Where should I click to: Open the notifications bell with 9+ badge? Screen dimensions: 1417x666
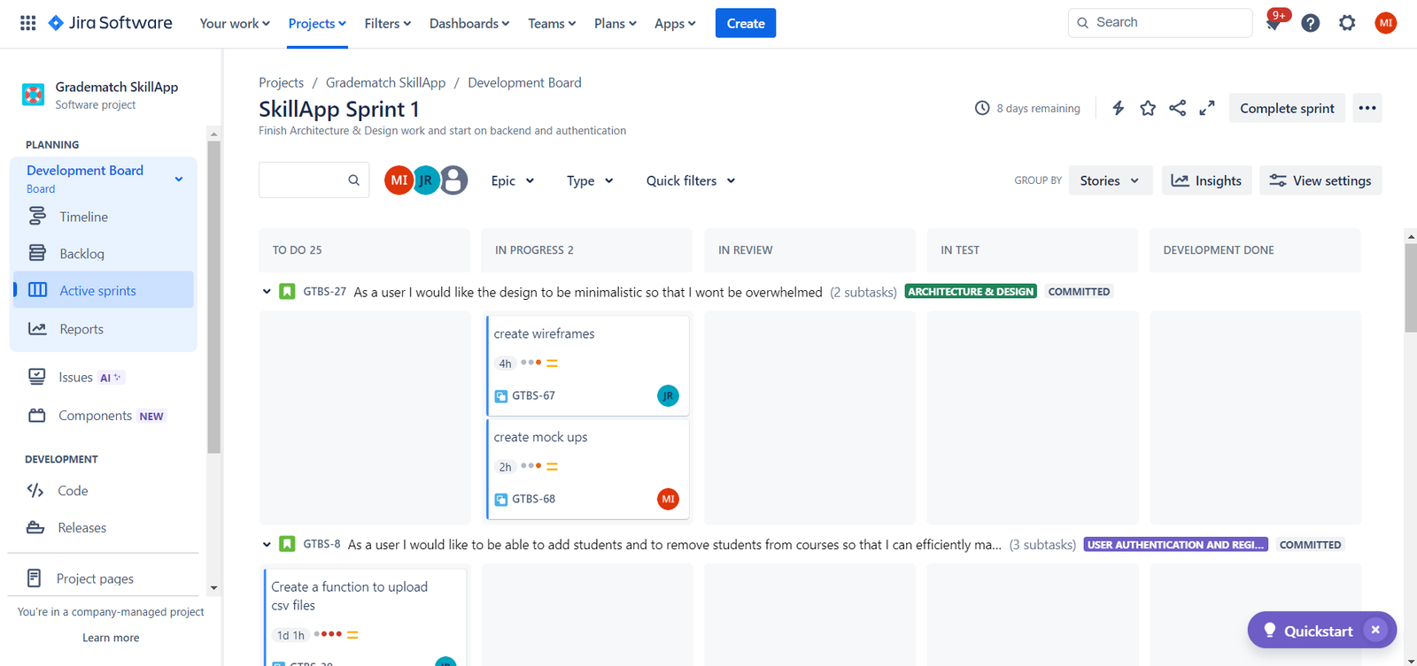[x=1274, y=23]
